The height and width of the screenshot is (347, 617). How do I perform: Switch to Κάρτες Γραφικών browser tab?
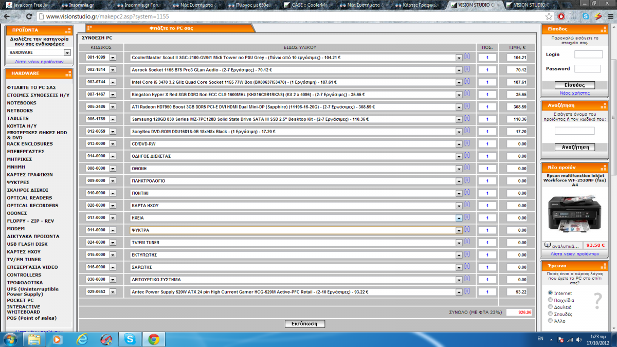click(x=419, y=5)
